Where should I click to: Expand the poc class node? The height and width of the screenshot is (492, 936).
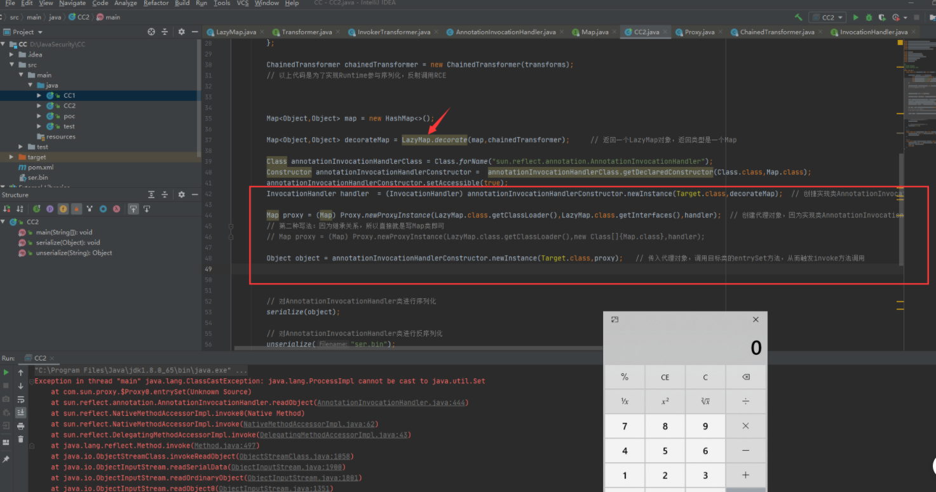click(x=39, y=116)
